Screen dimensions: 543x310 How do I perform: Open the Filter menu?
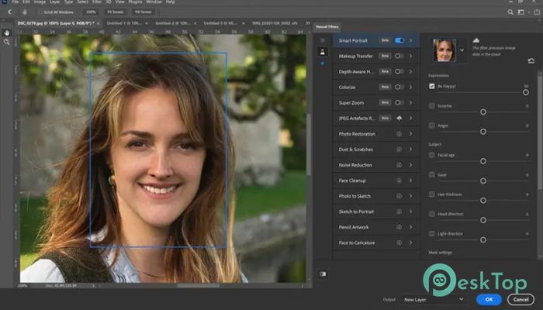97,2
